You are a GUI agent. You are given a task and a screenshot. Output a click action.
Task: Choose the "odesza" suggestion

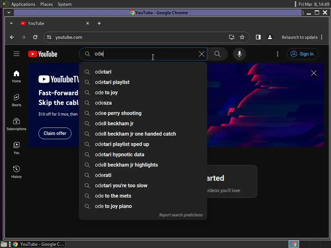tap(143, 103)
